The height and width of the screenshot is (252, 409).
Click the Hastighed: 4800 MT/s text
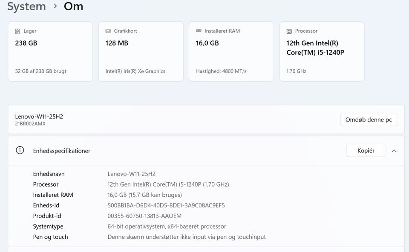221,71
